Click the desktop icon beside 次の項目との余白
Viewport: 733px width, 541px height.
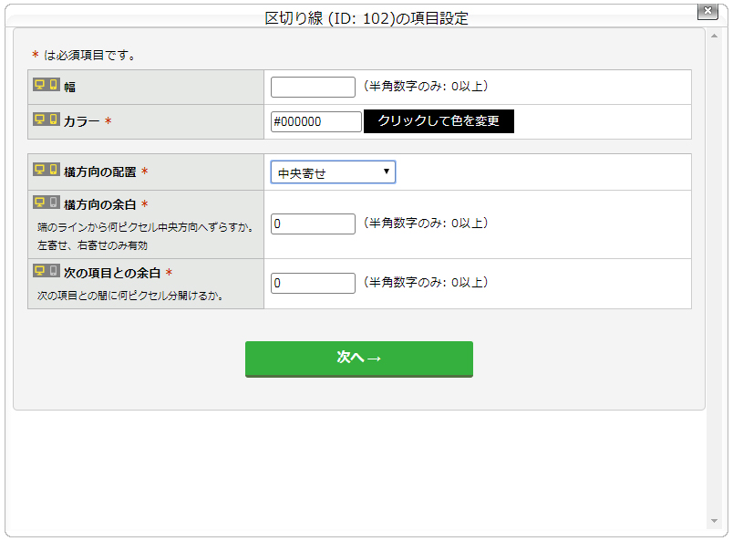click(x=40, y=270)
